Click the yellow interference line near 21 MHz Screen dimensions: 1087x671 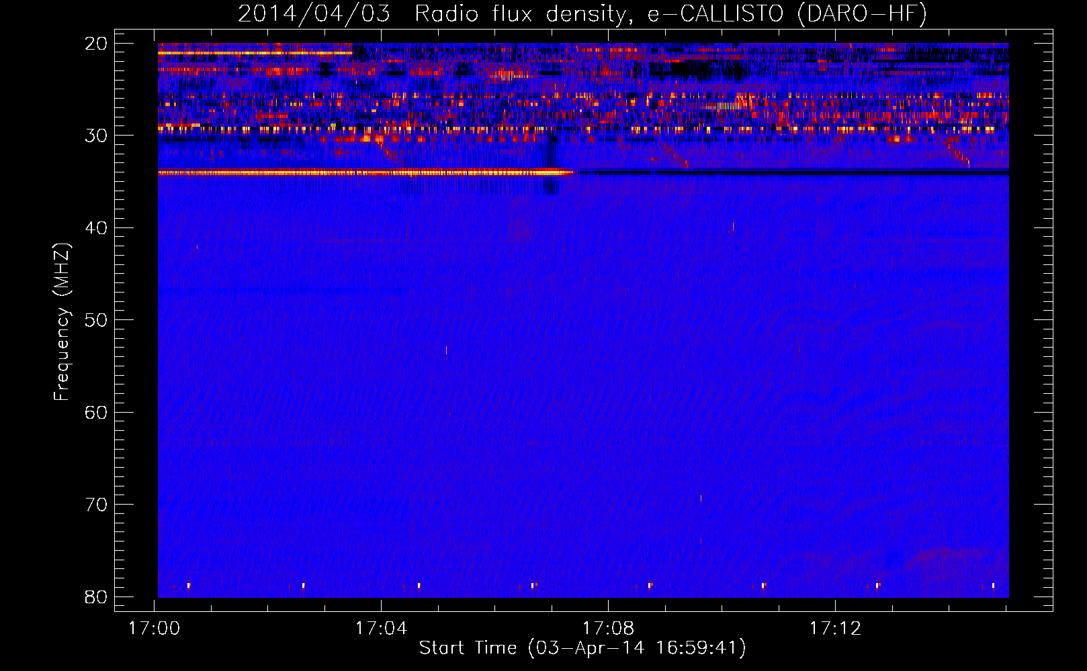255,52
